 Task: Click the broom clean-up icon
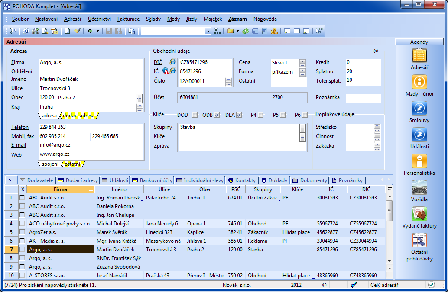[x=77, y=31]
